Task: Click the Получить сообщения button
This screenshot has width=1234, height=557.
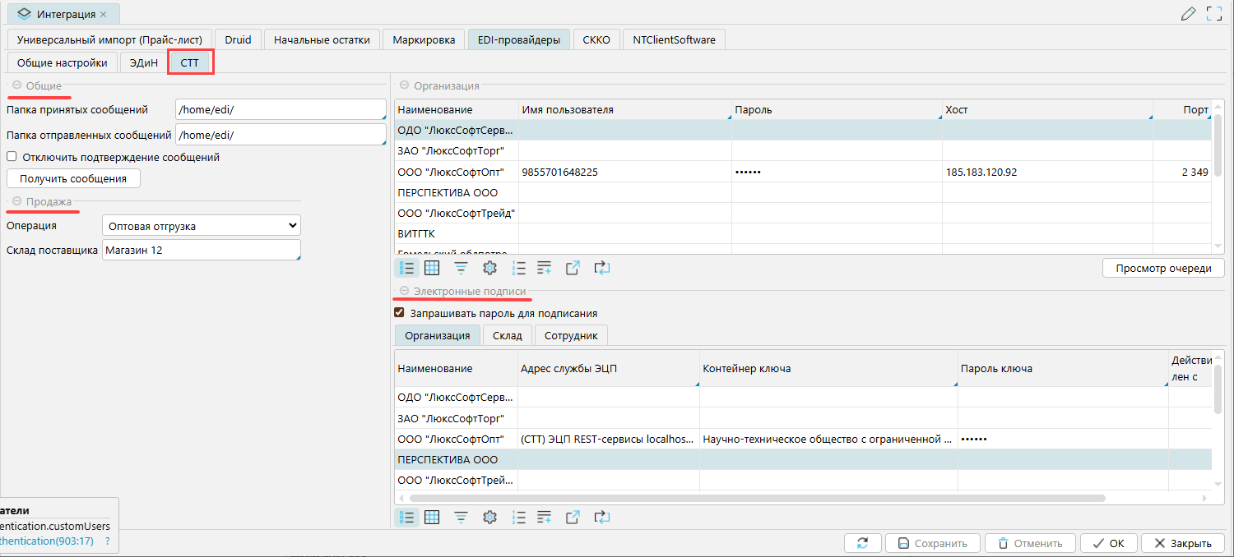Action: 73,178
